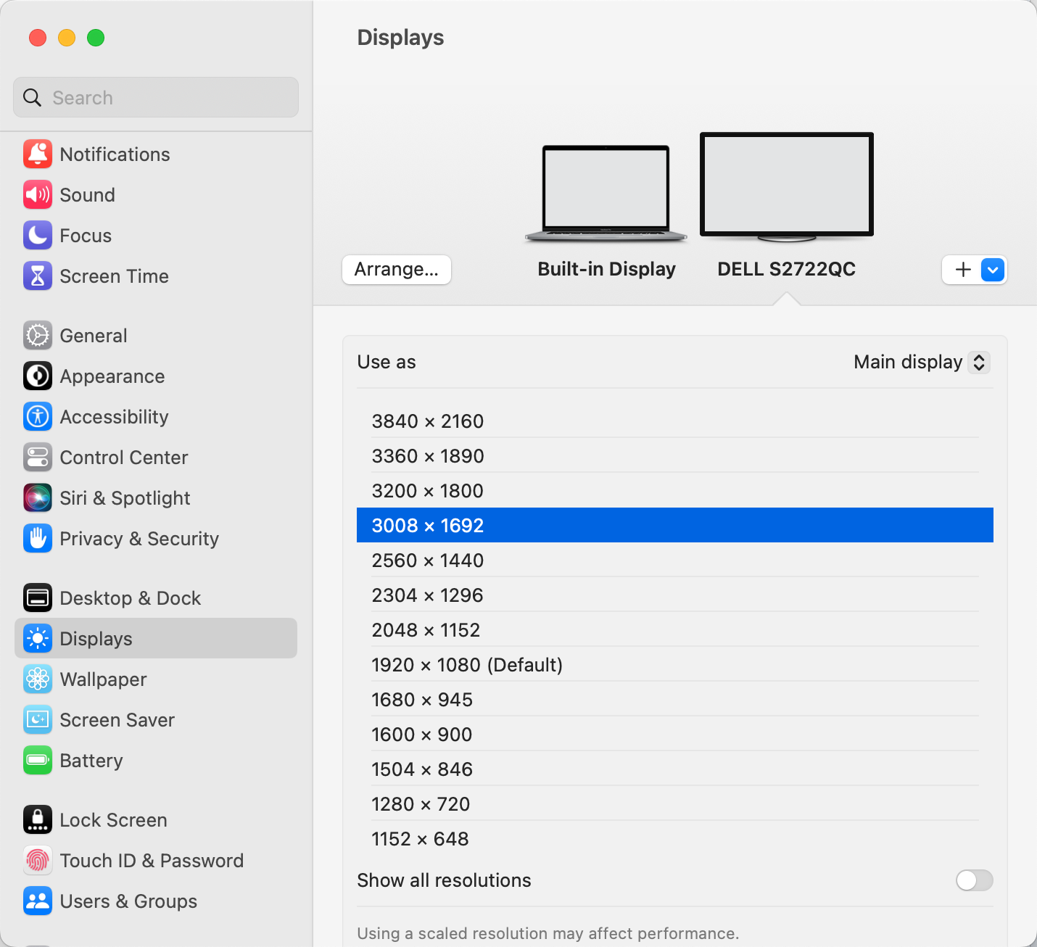The width and height of the screenshot is (1037, 947).
Task: Click the Siri & Spotlight icon
Action: tap(38, 498)
